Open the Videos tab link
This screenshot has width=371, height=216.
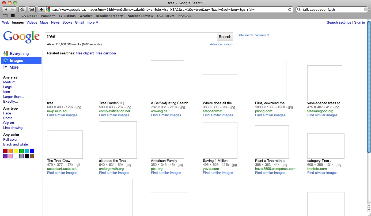[32, 23]
